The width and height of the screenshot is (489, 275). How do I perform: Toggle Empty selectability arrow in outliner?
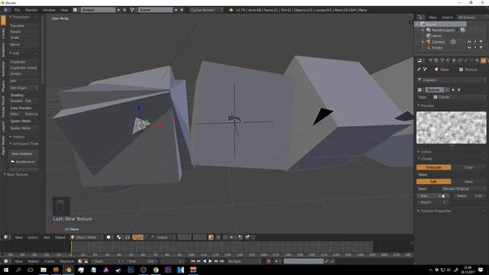(x=475, y=47)
